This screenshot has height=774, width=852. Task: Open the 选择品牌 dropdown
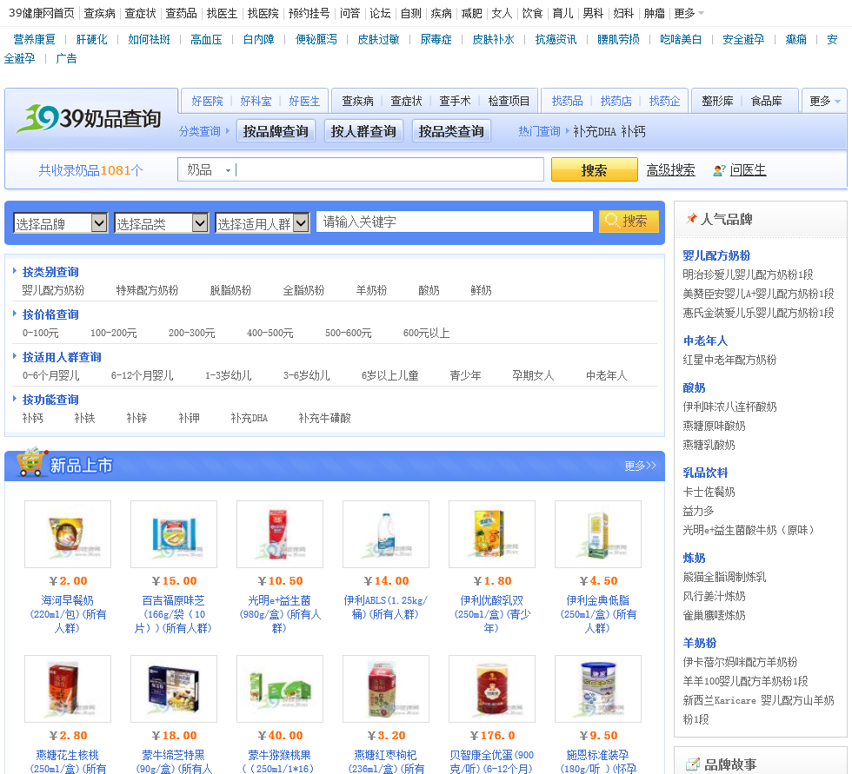tap(60, 223)
